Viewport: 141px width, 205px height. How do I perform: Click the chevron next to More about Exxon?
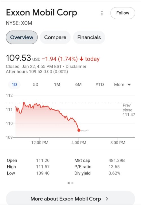[x=107, y=199]
